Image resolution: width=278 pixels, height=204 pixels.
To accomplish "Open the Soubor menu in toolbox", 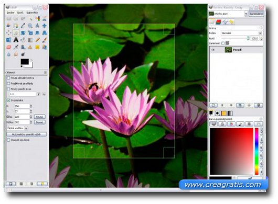I will point(10,13).
